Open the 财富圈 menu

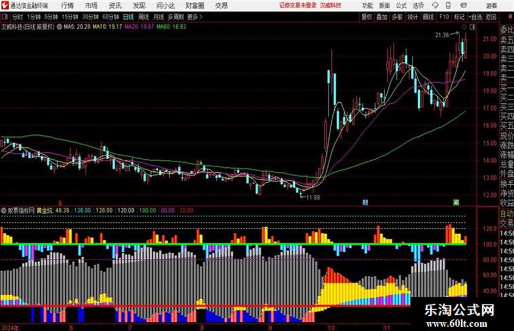[x=195, y=5]
